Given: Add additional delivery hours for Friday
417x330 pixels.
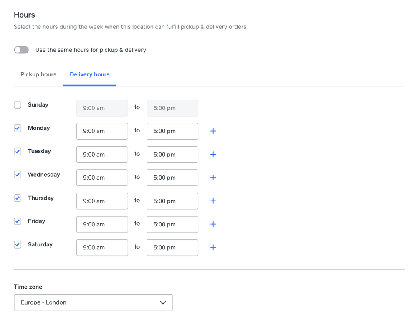Looking at the screenshot, I should coord(213,224).
